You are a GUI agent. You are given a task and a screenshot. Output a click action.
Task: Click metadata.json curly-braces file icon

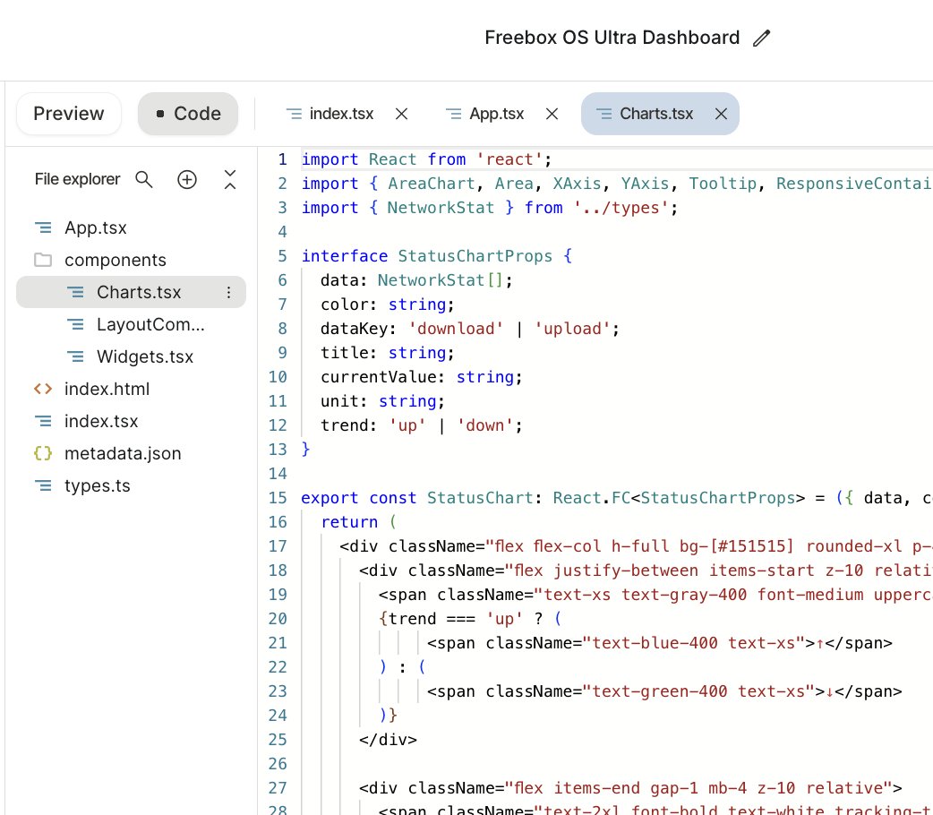click(43, 453)
